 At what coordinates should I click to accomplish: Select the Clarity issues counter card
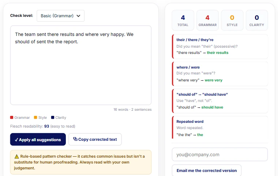click(x=257, y=20)
